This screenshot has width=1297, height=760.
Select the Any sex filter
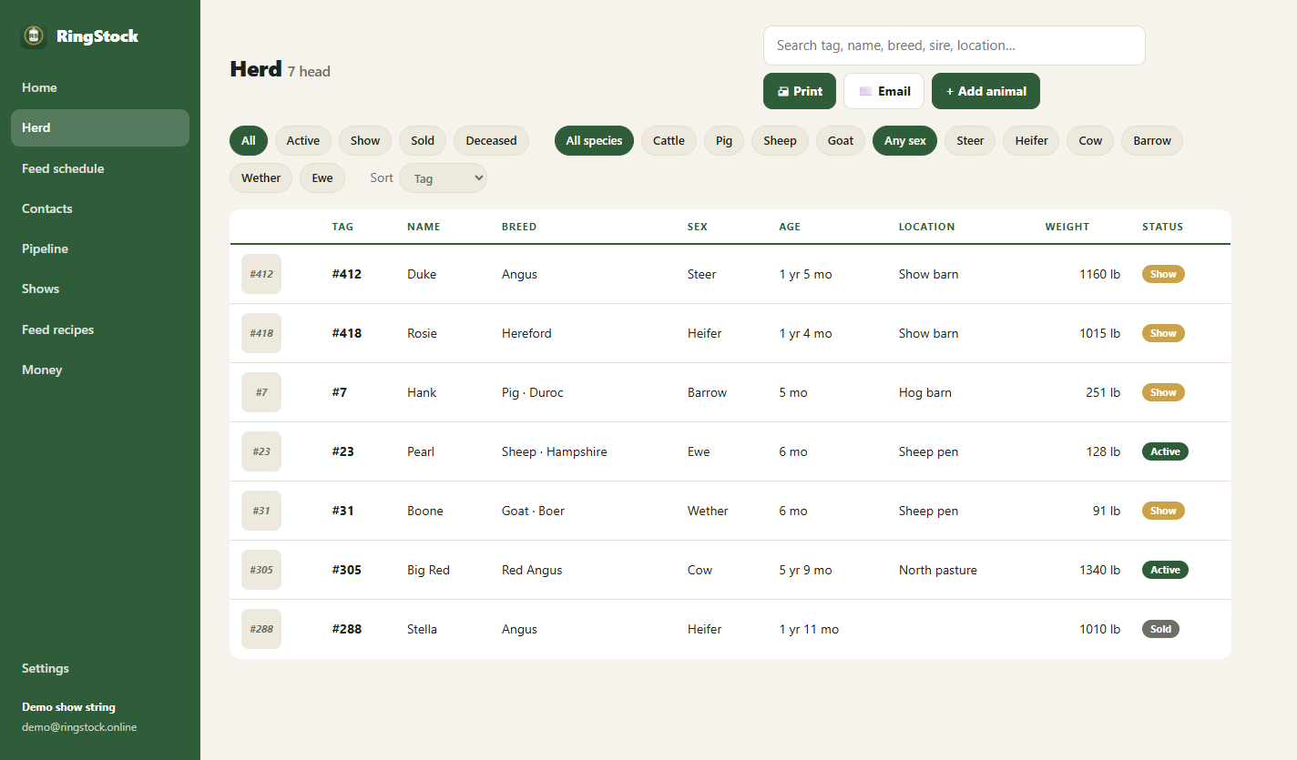click(904, 141)
